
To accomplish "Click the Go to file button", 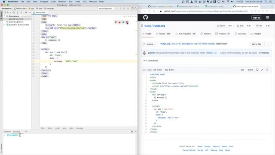I will pyautogui.click(x=257, y=44).
